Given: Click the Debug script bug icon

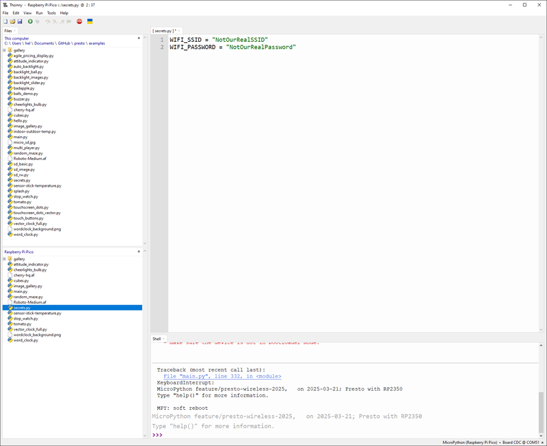Looking at the screenshot, I should click(38, 22).
